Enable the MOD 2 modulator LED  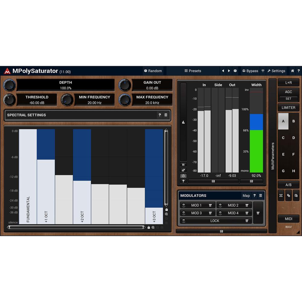pyautogui.click(x=220, y=205)
